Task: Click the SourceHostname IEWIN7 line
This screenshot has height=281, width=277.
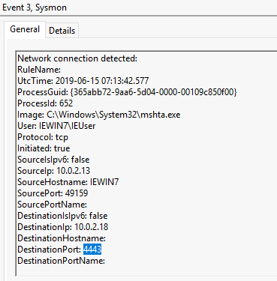Action: pos(68,182)
